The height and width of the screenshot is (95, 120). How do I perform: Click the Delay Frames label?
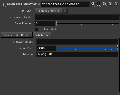(23, 23)
